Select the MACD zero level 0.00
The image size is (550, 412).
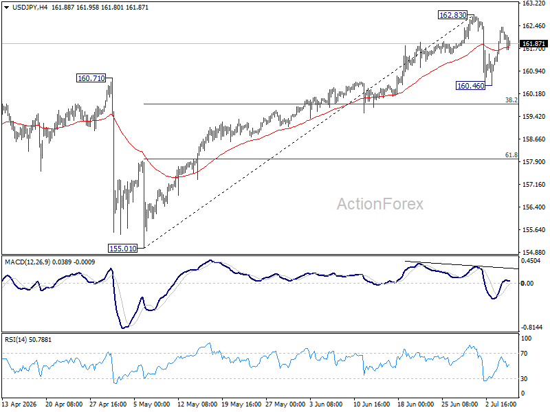coord(527,283)
